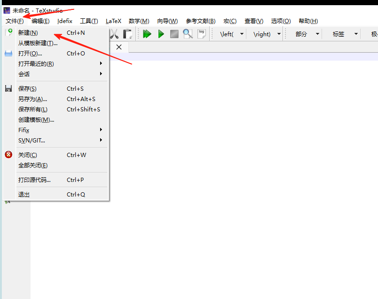Click the magnifier view PDF icon
The width and height of the screenshot is (378, 299).
click(x=188, y=34)
